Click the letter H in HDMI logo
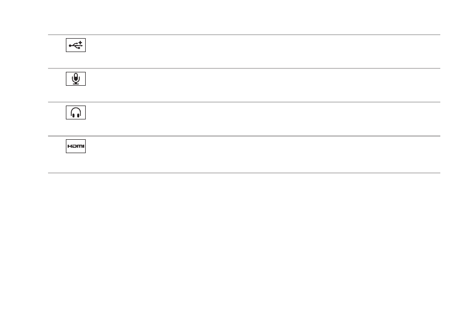Image resolution: width=472 pixels, height=335 pixels. click(70, 146)
